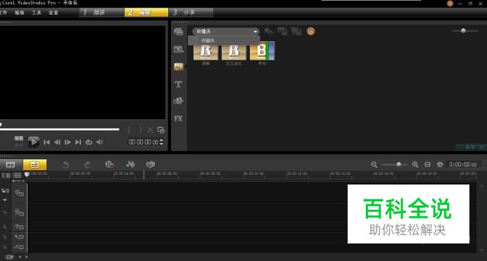Open the Sound Mixer icon
Screen dimensions: 487x261
(131, 164)
